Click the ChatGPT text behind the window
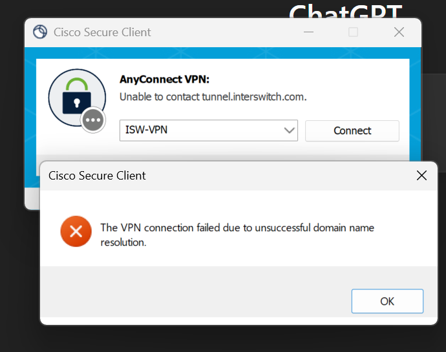This screenshot has width=446, height=352. coord(345,11)
